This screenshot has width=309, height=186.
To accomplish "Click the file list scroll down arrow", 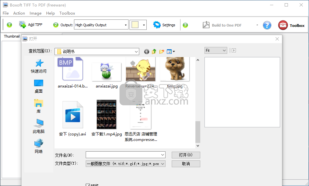I will (x=198, y=145).
